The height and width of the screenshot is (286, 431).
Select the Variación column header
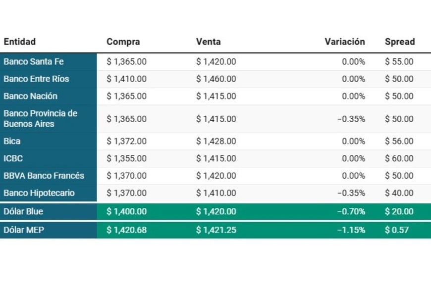coord(344,42)
